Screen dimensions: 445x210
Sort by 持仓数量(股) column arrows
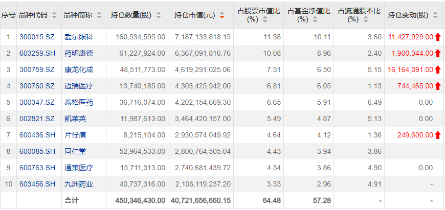click(x=159, y=15)
